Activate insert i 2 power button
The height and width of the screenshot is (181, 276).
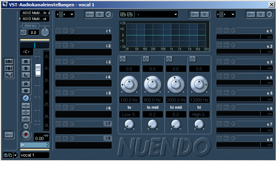(58, 45)
